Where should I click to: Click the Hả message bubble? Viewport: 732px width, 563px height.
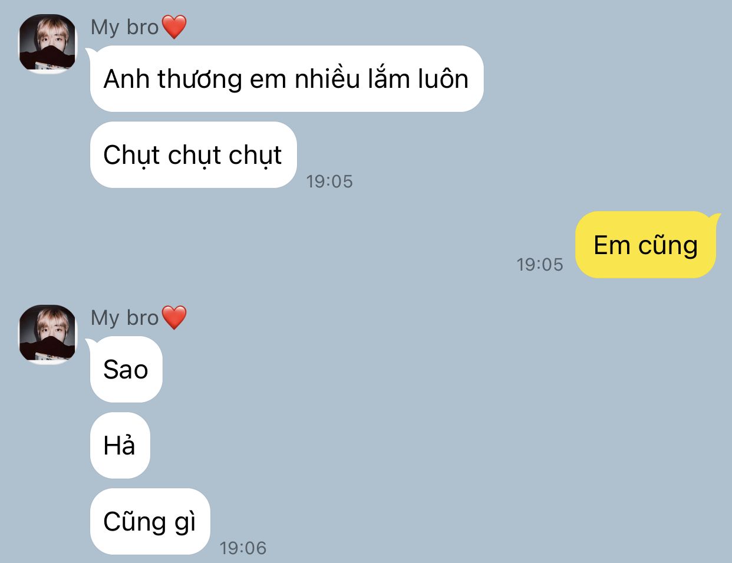pos(120,445)
